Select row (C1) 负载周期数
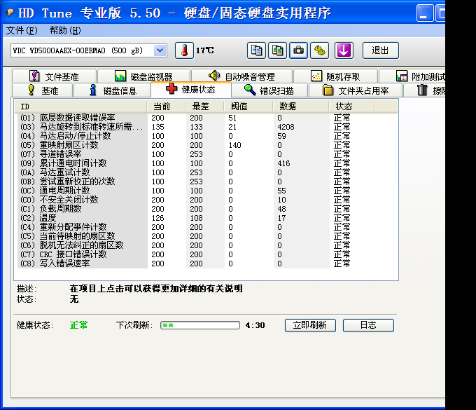Image resolution: width=476 pixels, height=410 pixels. pos(206,209)
